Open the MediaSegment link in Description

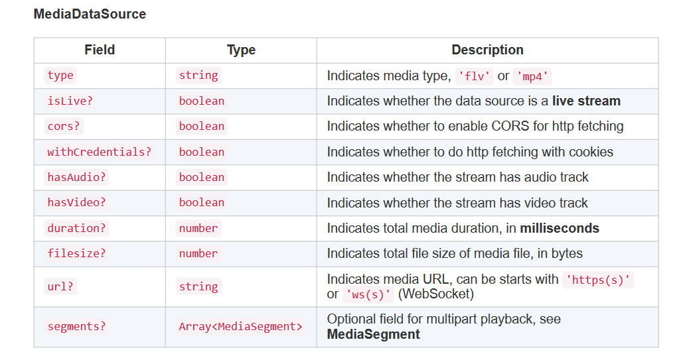(373, 334)
